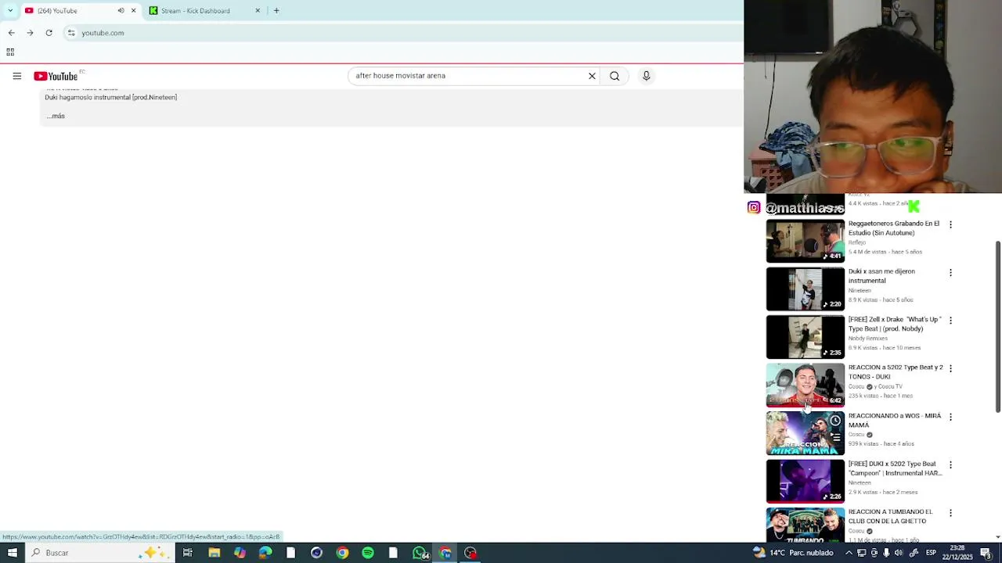Click 'Duki hagamoslo instrumental [prod.Nineteen]' description text
1002x563 pixels.
coord(111,98)
